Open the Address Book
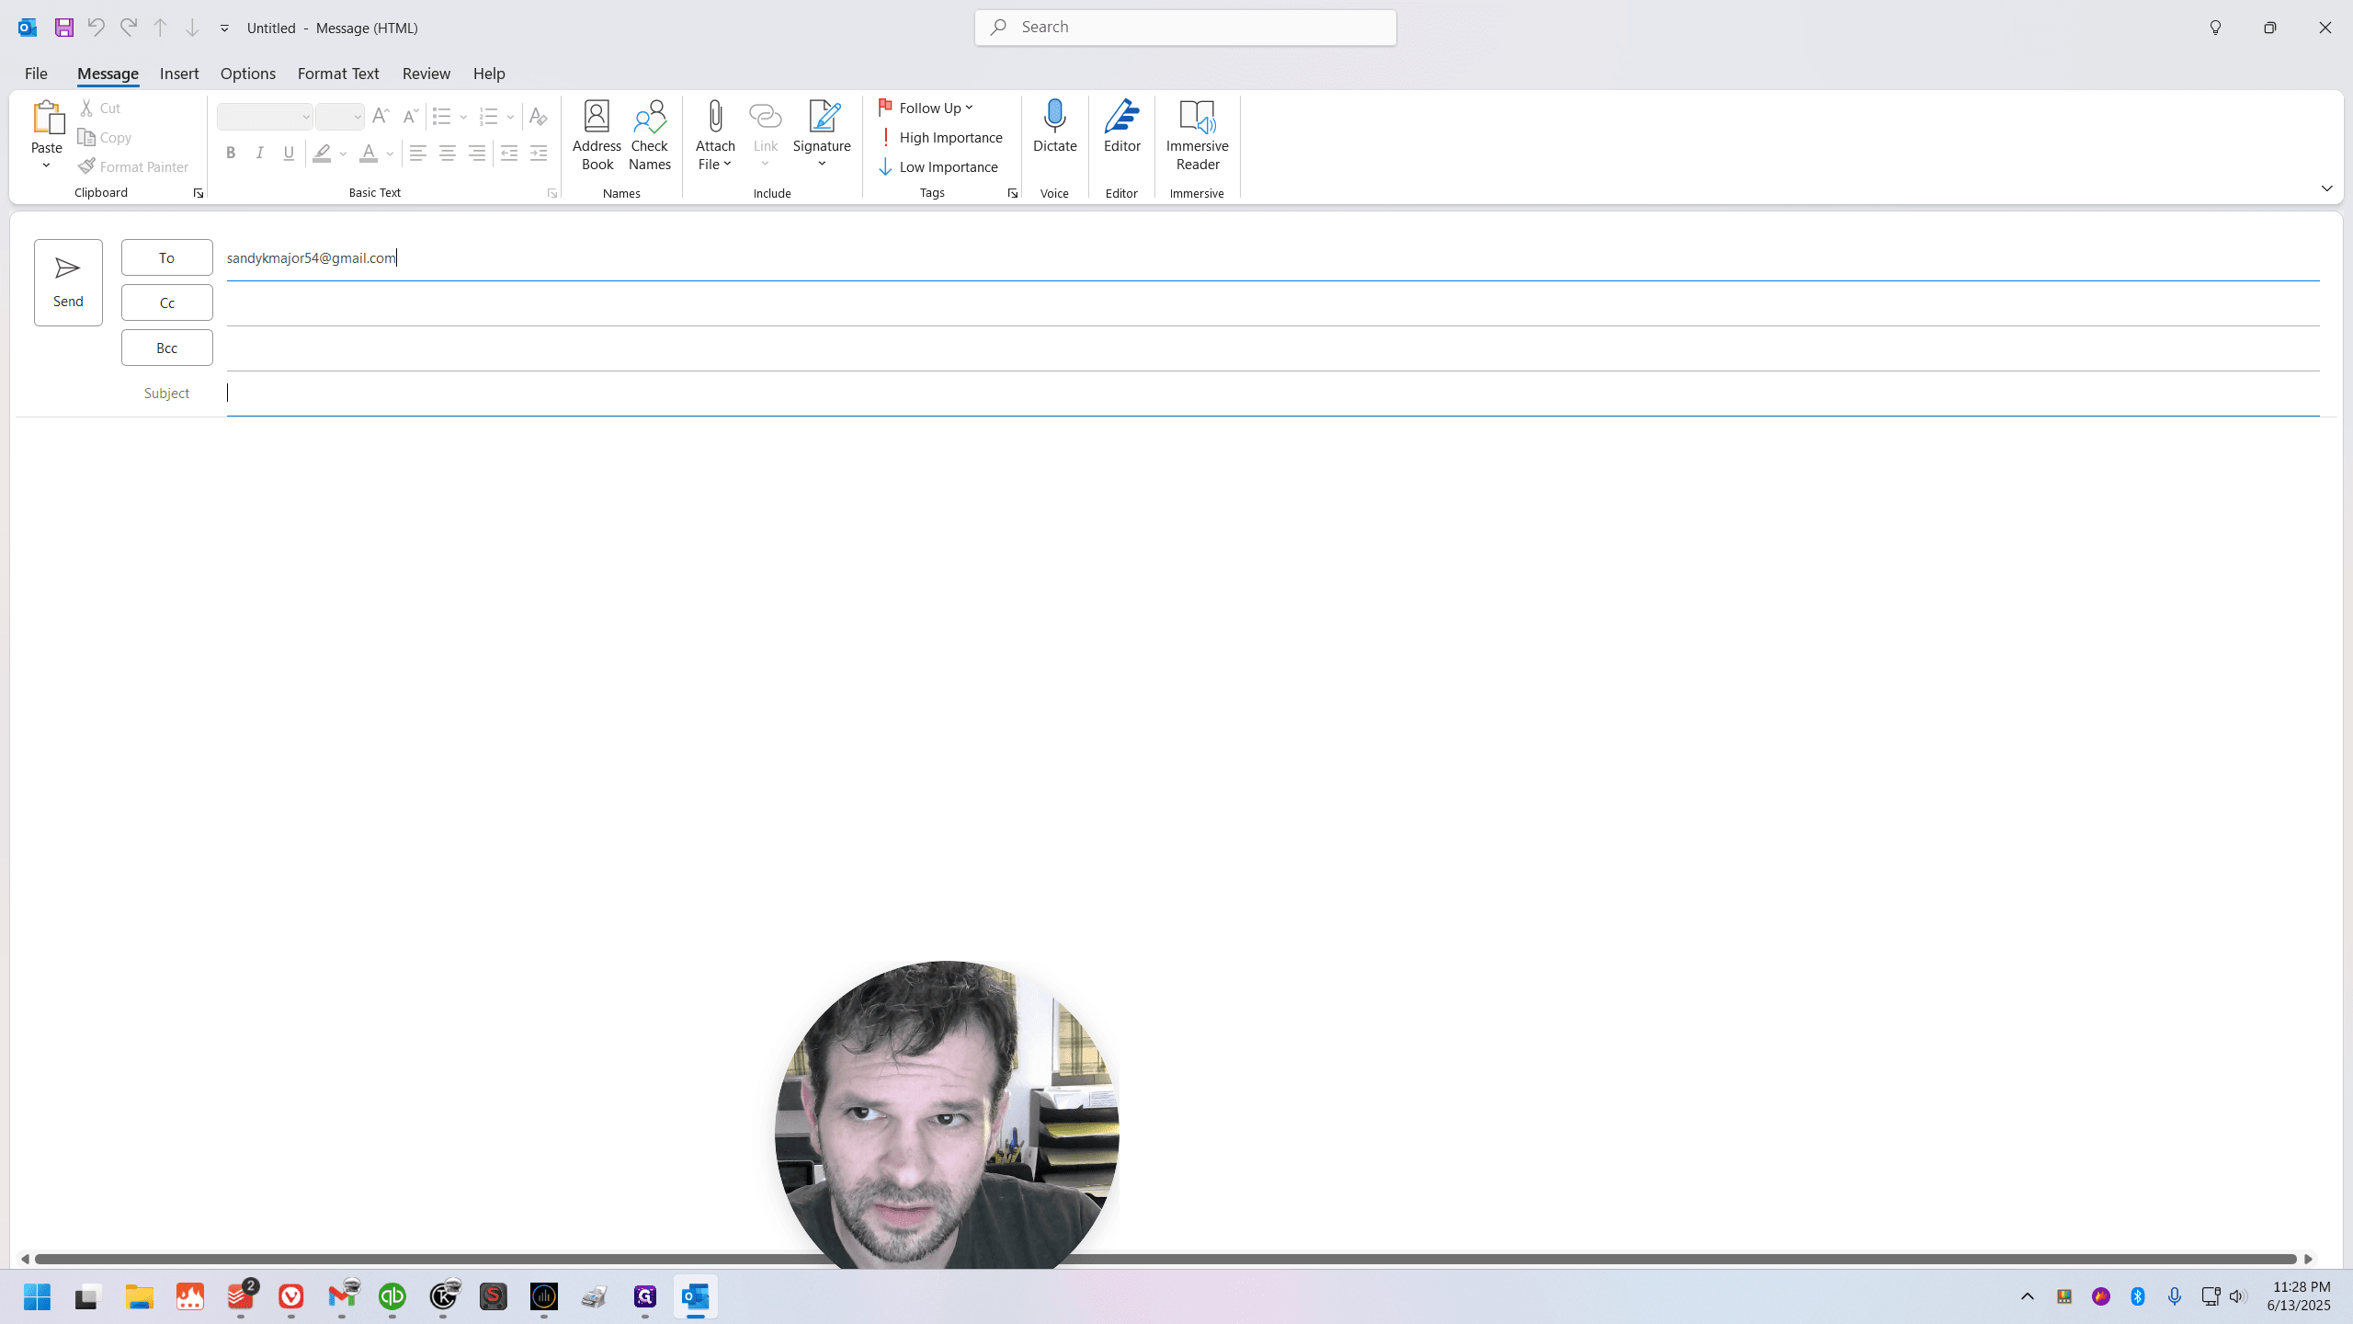2353x1324 pixels. coord(597,135)
